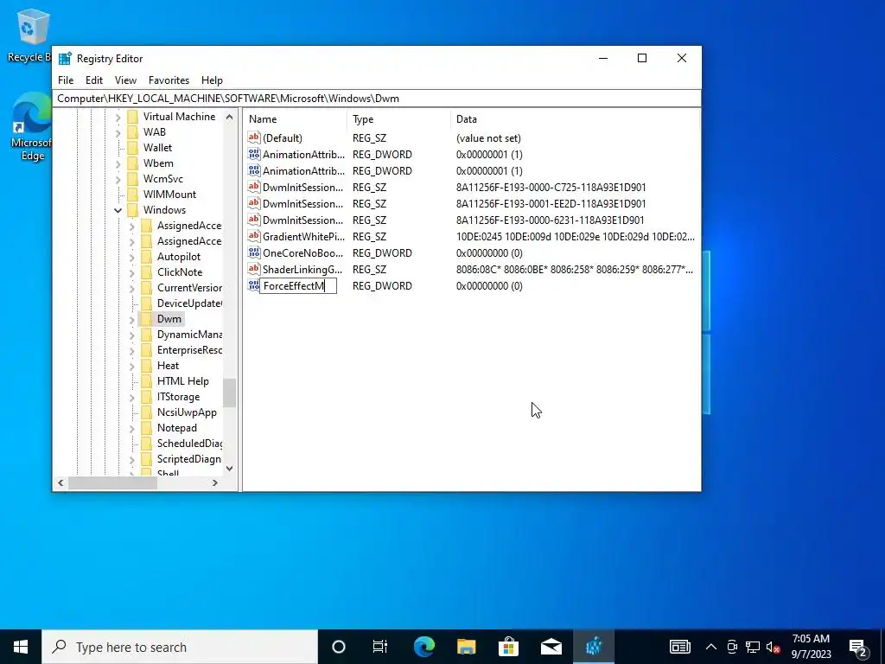This screenshot has height=664, width=885.
Task: Select the ScriptedDiagn tree key
Action: coord(189,459)
